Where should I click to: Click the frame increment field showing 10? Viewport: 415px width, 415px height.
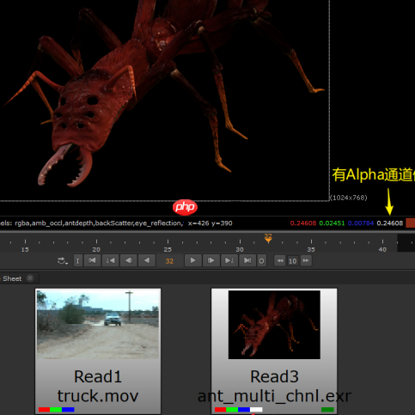[x=292, y=261]
